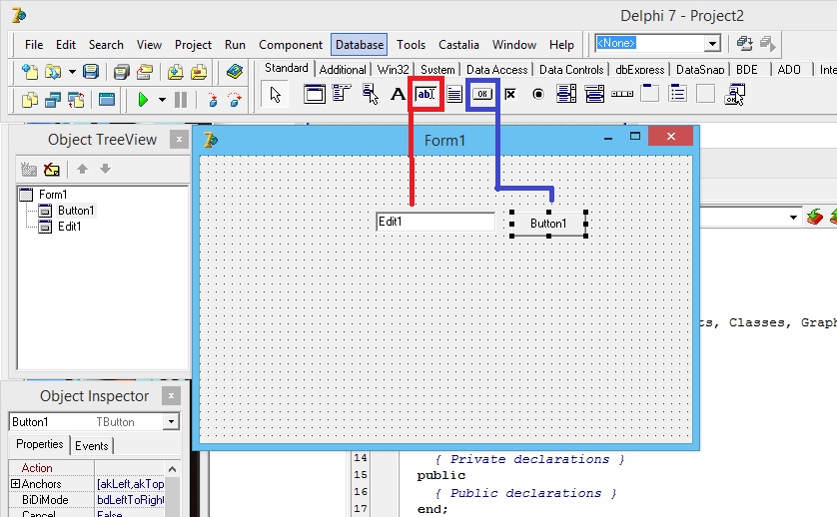Screen dimensions: 837x517
Task: Click the Button1 button on Form1
Action: tap(548, 223)
